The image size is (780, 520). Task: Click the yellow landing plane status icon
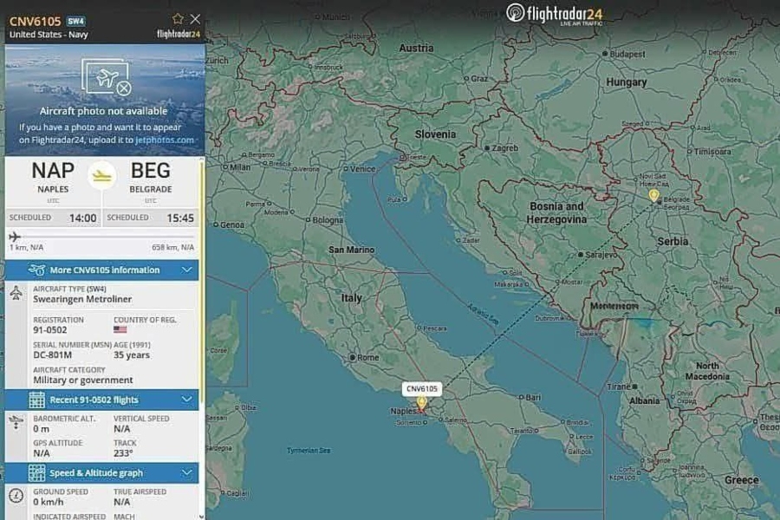click(x=102, y=175)
